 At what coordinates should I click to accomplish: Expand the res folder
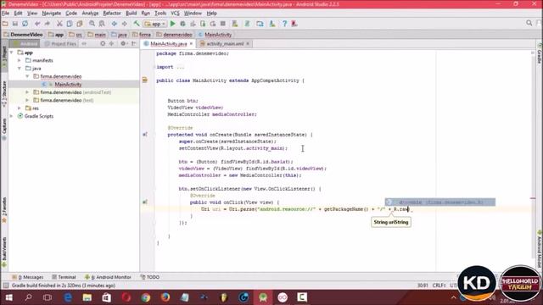click(20, 108)
